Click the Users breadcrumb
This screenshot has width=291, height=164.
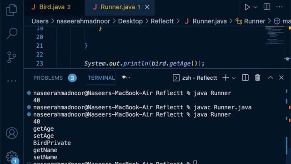[x=40, y=21]
